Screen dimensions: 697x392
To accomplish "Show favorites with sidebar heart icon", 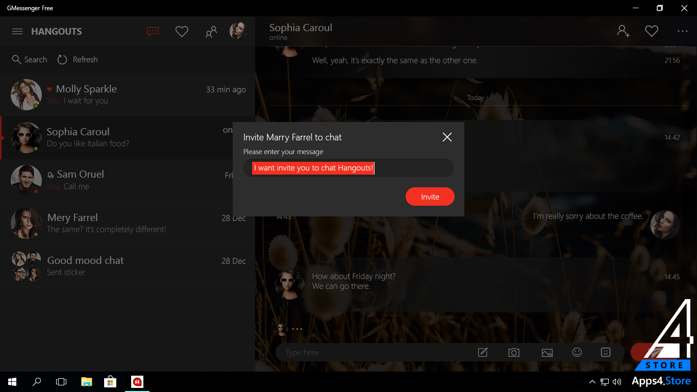I will click(182, 32).
